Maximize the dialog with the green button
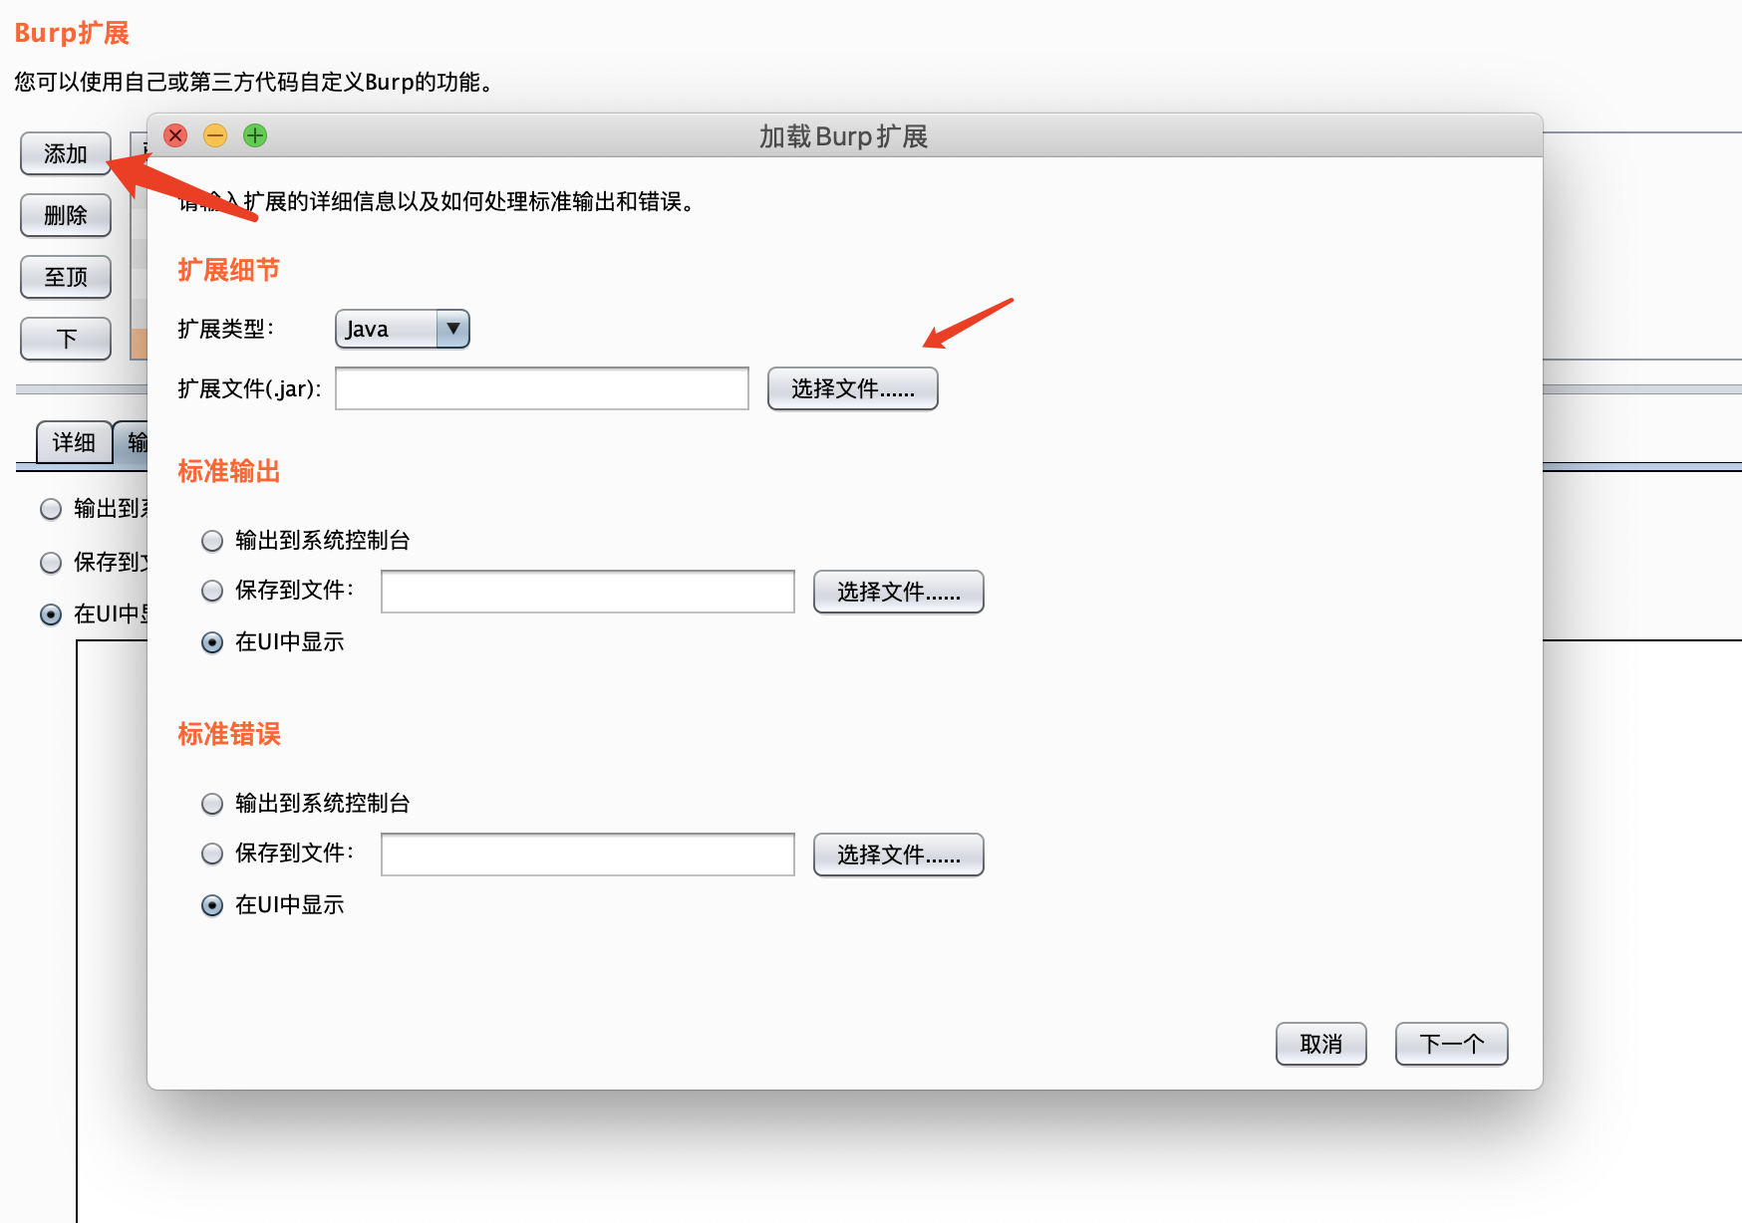The height and width of the screenshot is (1223, 1742). [255, 135]
